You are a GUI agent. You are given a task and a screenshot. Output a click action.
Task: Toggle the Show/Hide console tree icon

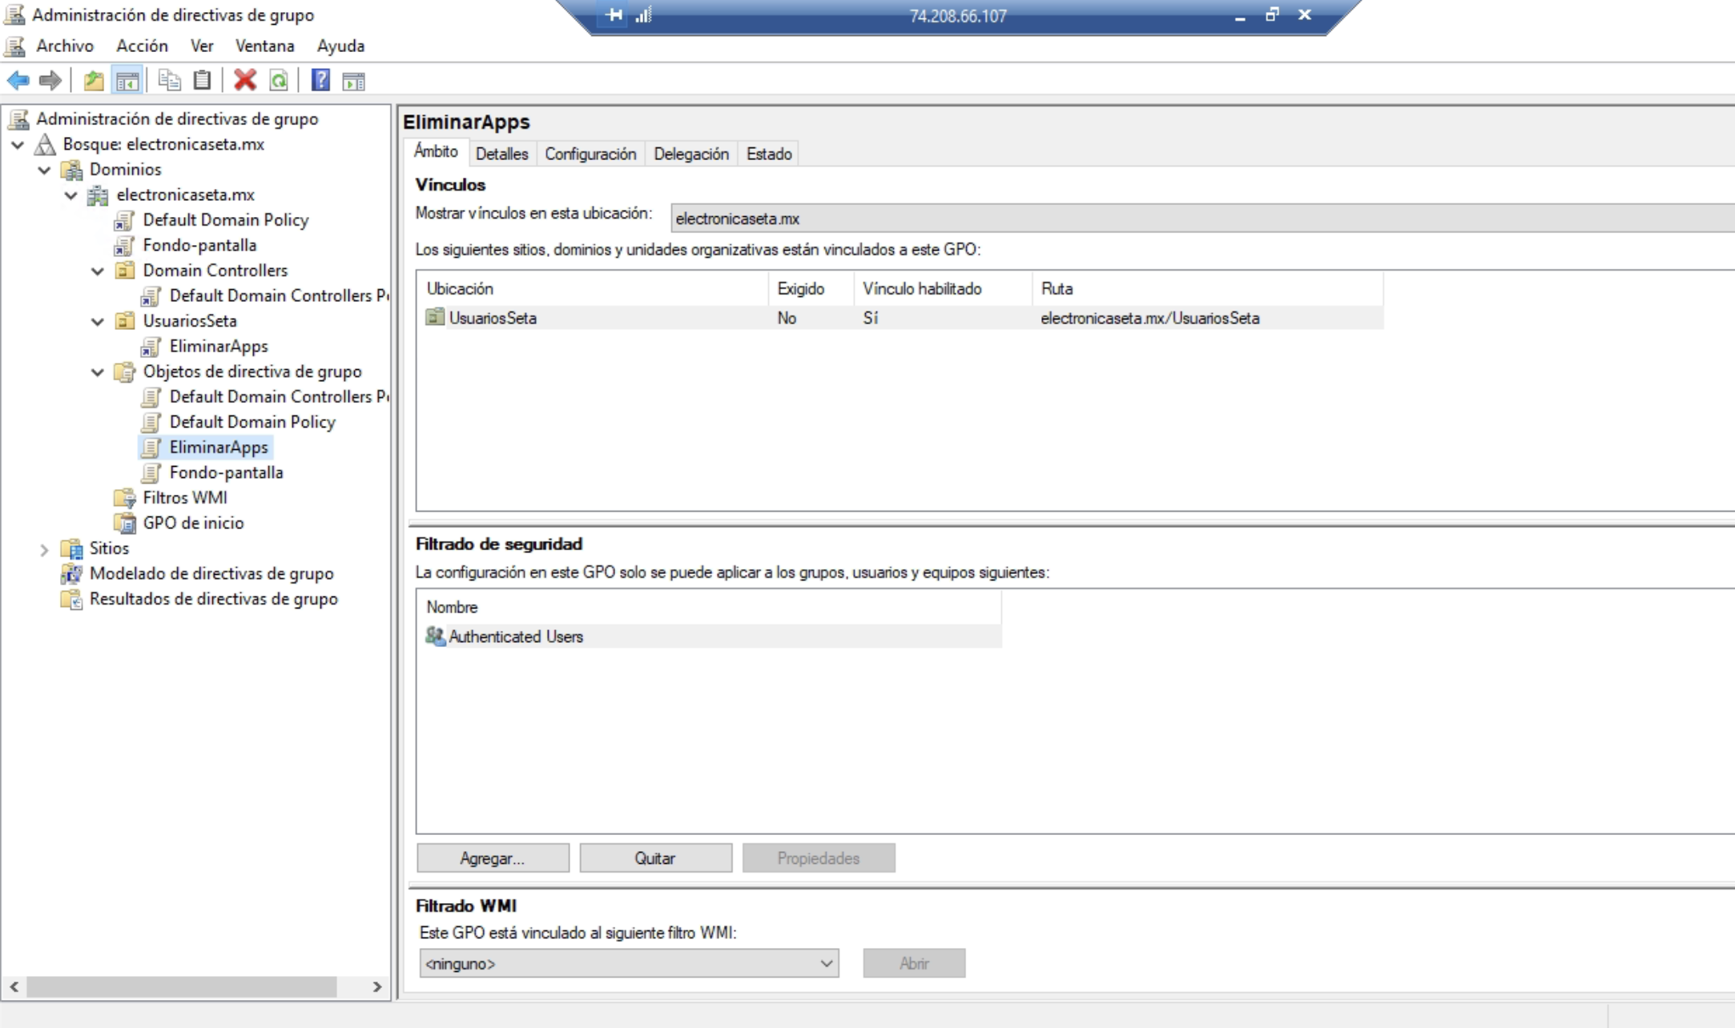pos(127,80)
